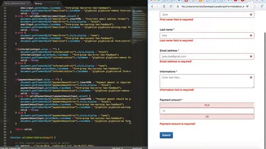Click 'First name filed is required!' error text
Viewport: 266px width, 149px height.
[x=176, y=19]
